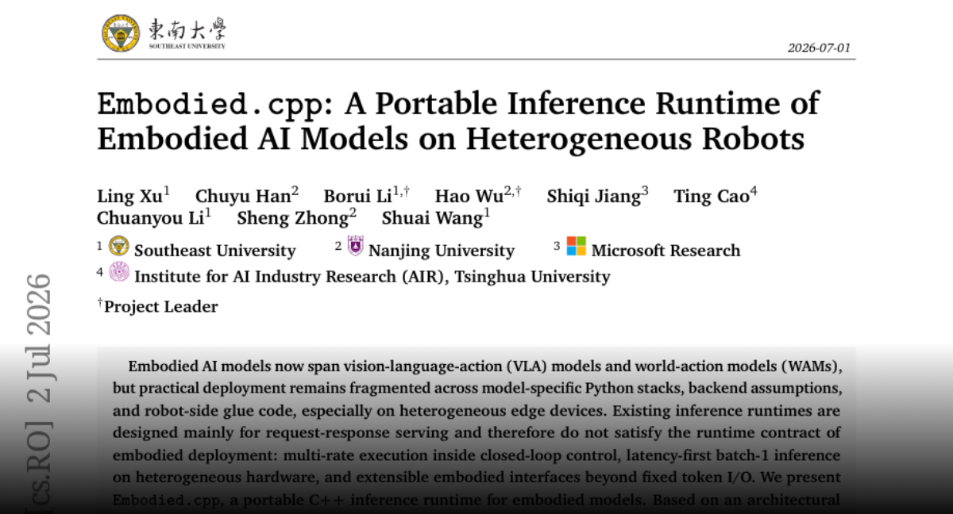Click the Microsoft four-square logo
Image resolution: width=953 pixels, height=514 pixels.
pyautogui.click(x=576, y=246)
